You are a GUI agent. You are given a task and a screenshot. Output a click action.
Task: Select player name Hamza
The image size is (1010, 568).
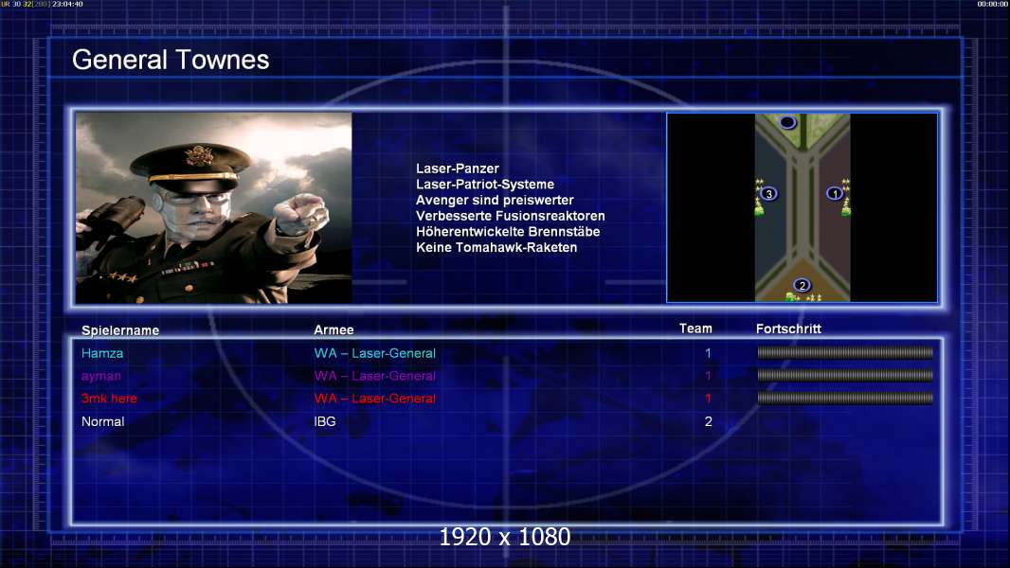click(x=101, y=353)
